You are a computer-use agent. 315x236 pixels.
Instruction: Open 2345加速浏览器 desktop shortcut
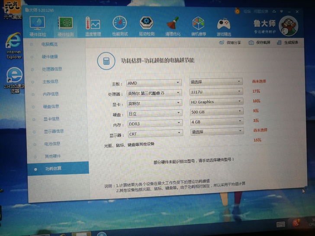pos(14,80)
